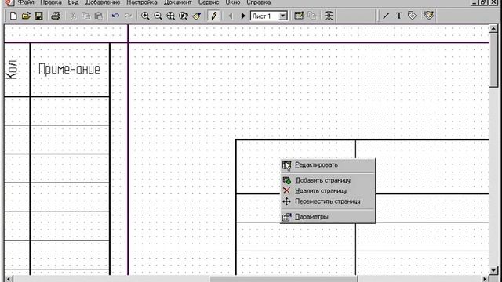This screenshot has height=282, width=502.
Task: Click the brush redraw icon
Action: coord(196,16)
